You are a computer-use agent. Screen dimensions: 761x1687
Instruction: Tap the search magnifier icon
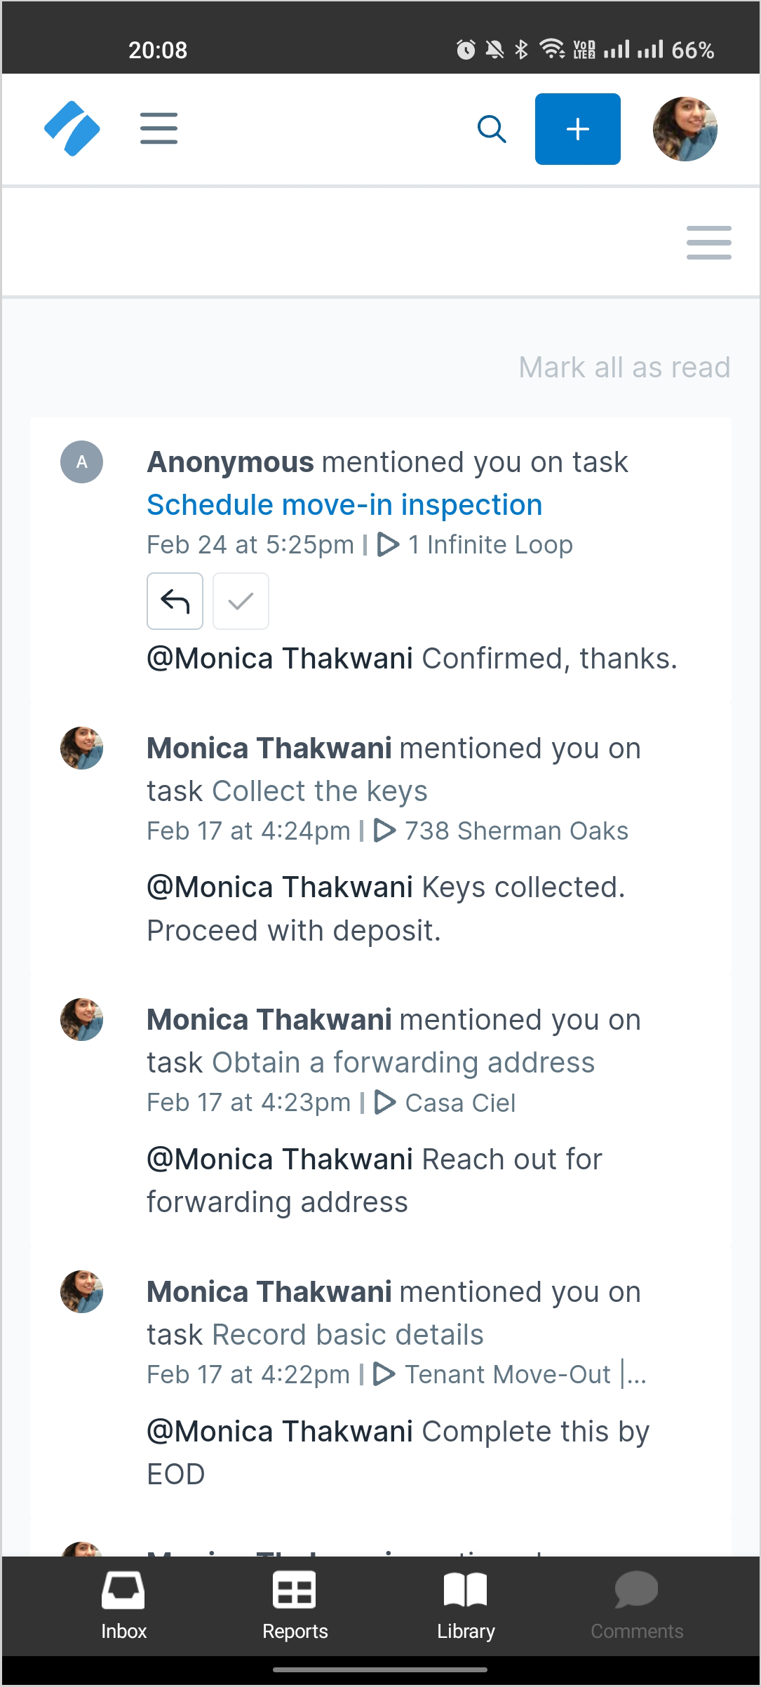[492, 129]
